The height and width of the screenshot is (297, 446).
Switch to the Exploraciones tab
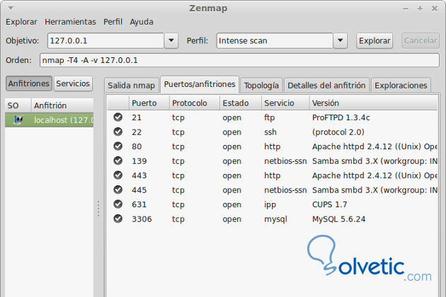coord(401,86)
